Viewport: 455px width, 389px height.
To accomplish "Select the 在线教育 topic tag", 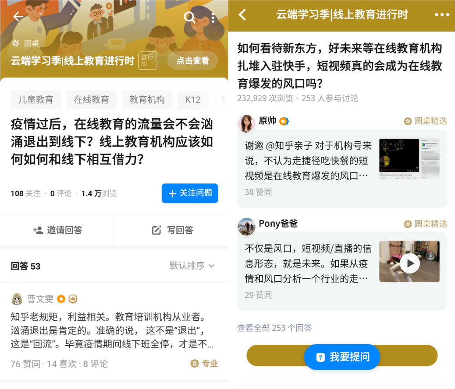I will [92, 100].
